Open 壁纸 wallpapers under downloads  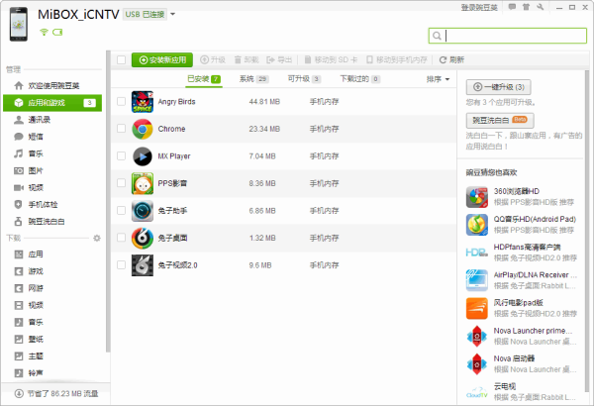52,339
